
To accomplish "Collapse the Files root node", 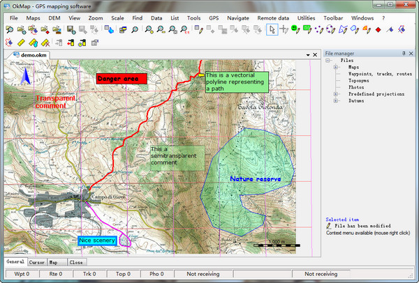I will [x=327, y=61].
